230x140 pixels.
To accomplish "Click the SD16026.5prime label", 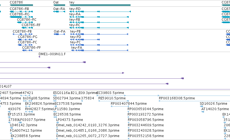I will (214, 104).
